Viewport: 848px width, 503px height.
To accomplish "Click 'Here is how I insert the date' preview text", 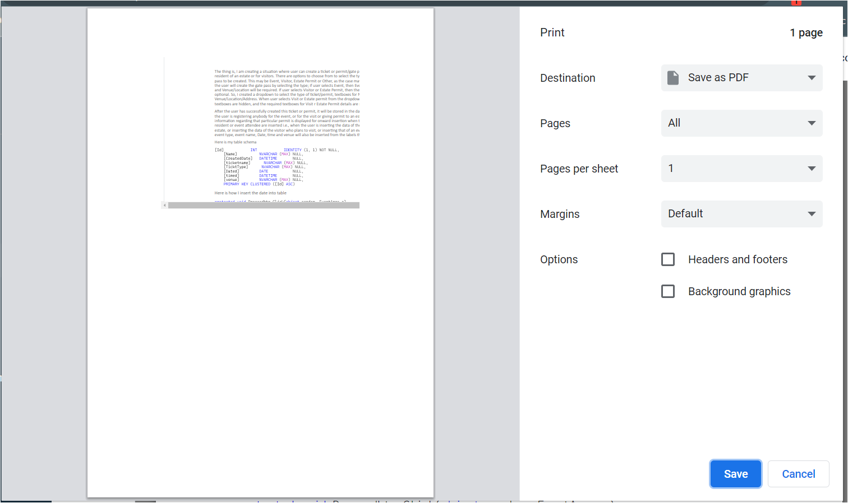I will 251,193.
